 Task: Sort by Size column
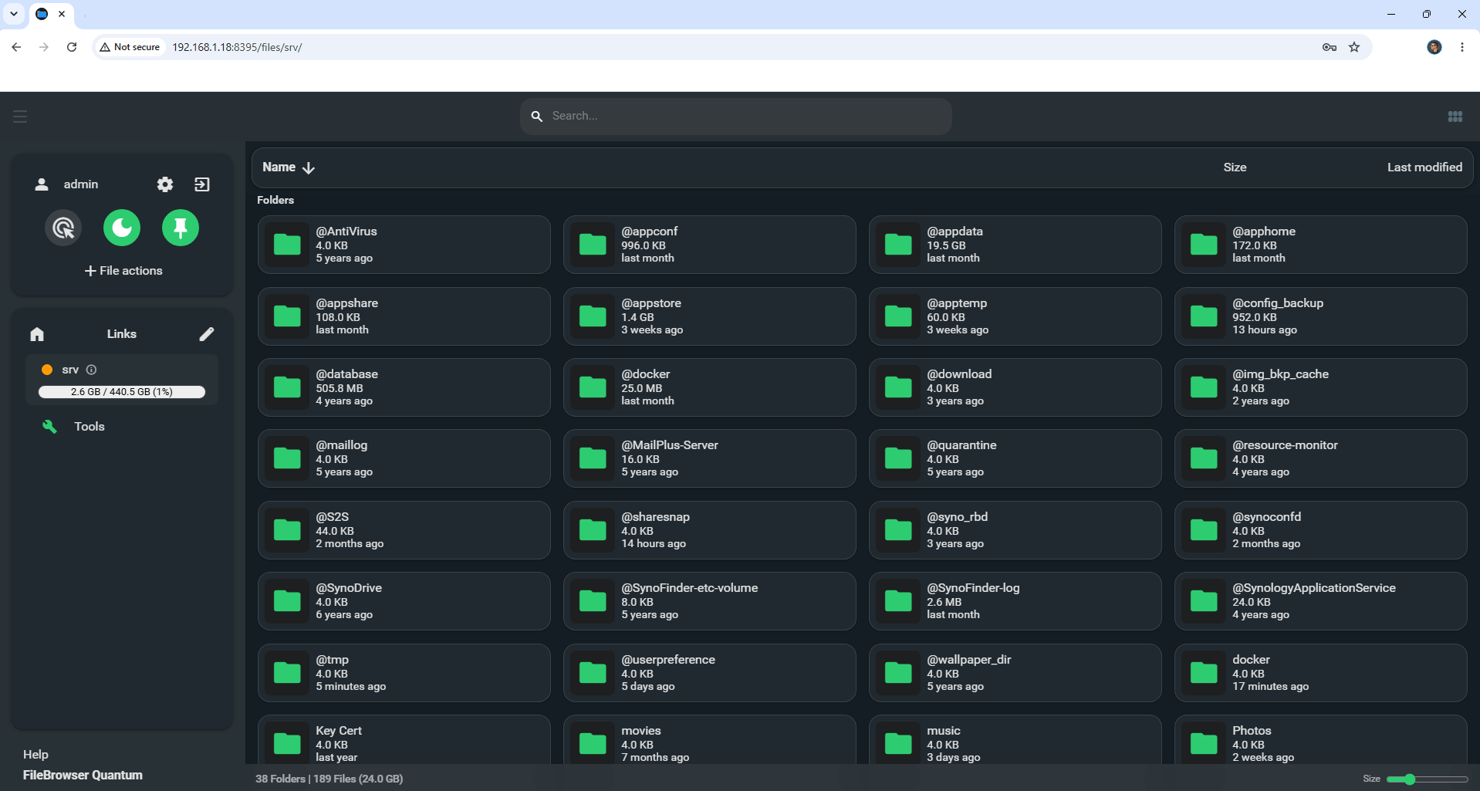pos(1235,167)
